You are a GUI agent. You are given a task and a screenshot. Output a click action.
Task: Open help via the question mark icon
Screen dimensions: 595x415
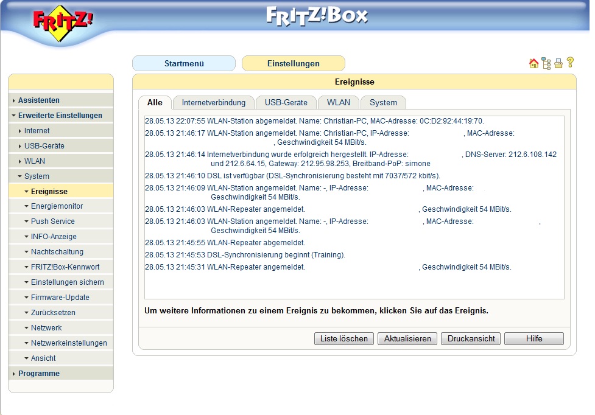point(570,63)
